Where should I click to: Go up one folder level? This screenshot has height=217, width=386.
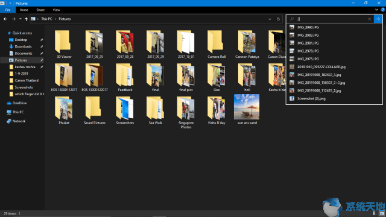[x=26, y=19]
